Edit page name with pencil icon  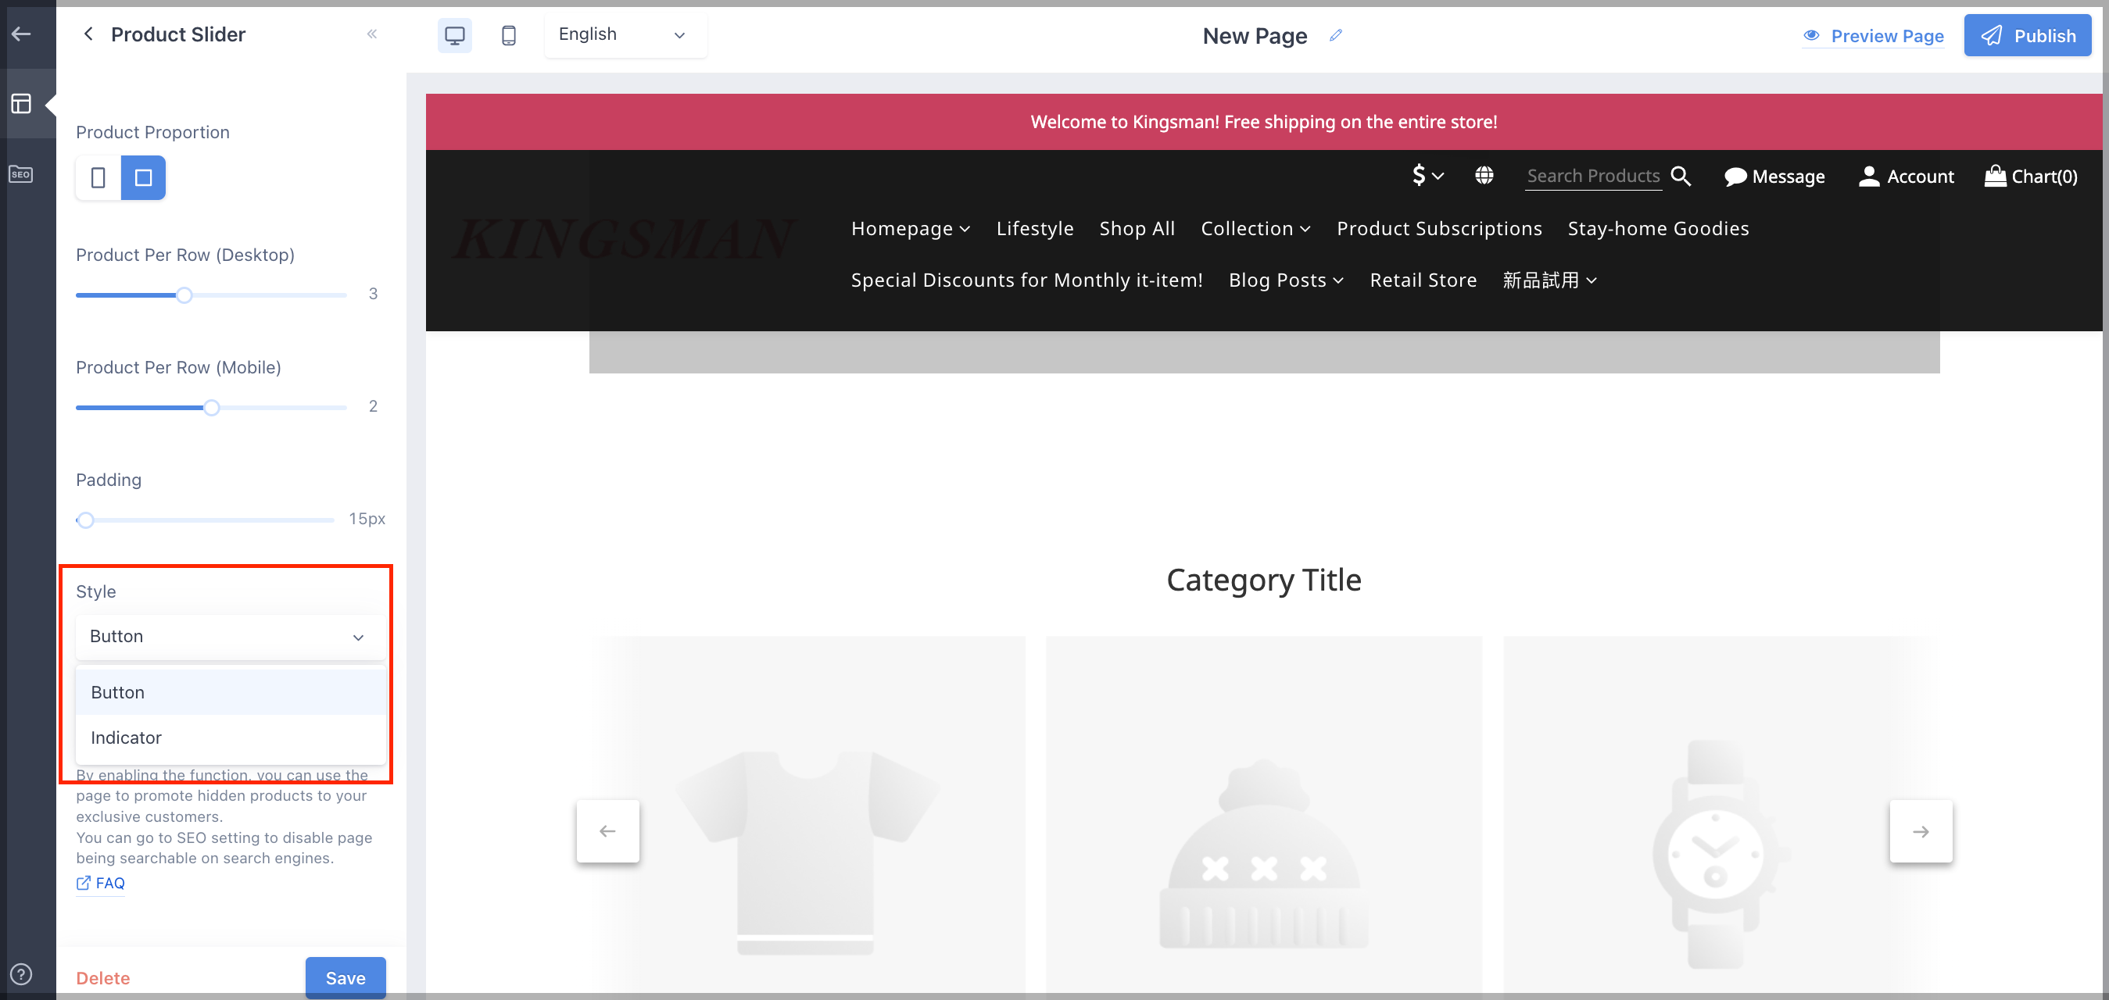pos(1336,35)
